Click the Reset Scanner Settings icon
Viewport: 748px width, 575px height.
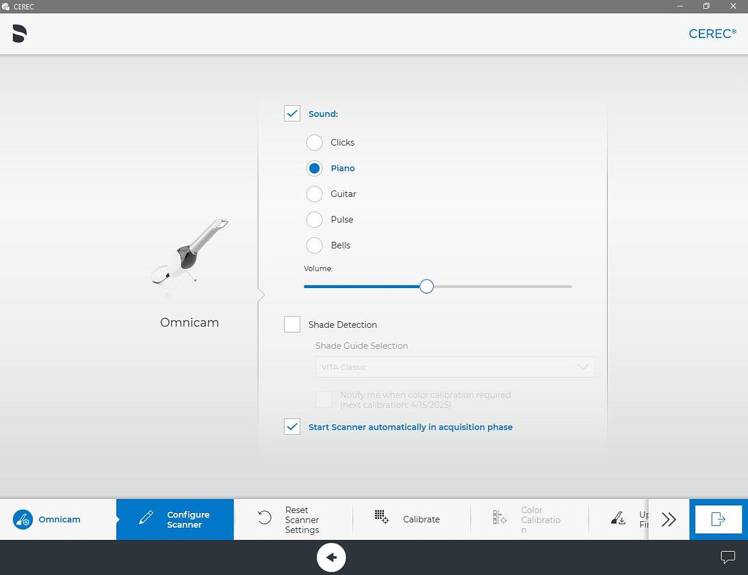pyautogui.click(x=265, y=518)
